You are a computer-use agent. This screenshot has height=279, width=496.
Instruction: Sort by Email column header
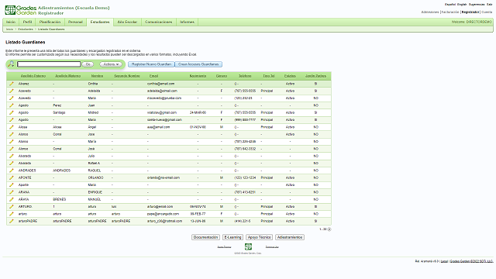(x=153, y=76)
